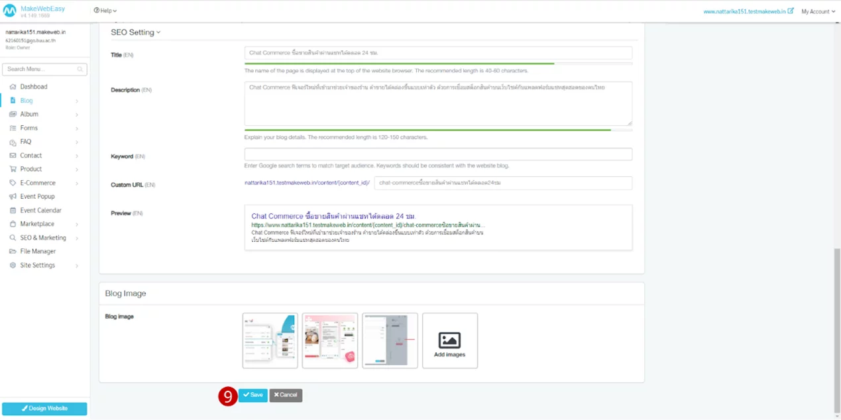841x420 pixels.
Task: Select the gray blog image thumbnail
Action: [x=390, y=341]
